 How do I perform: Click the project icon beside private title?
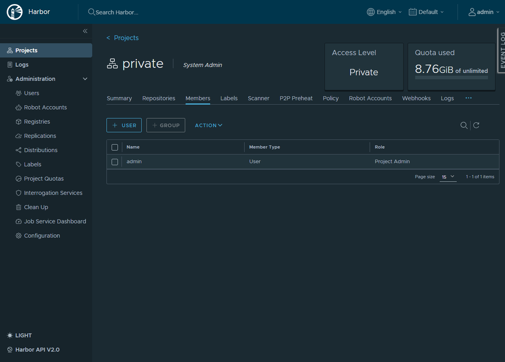tap(112, 64)
